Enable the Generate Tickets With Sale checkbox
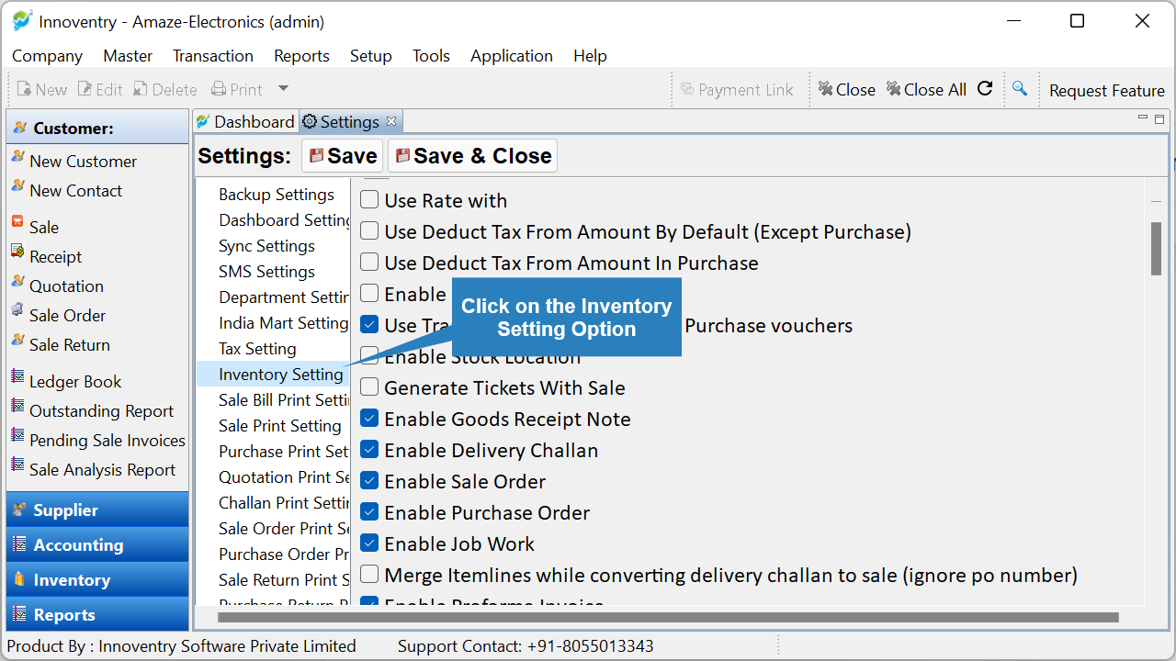 pos(369,387)
